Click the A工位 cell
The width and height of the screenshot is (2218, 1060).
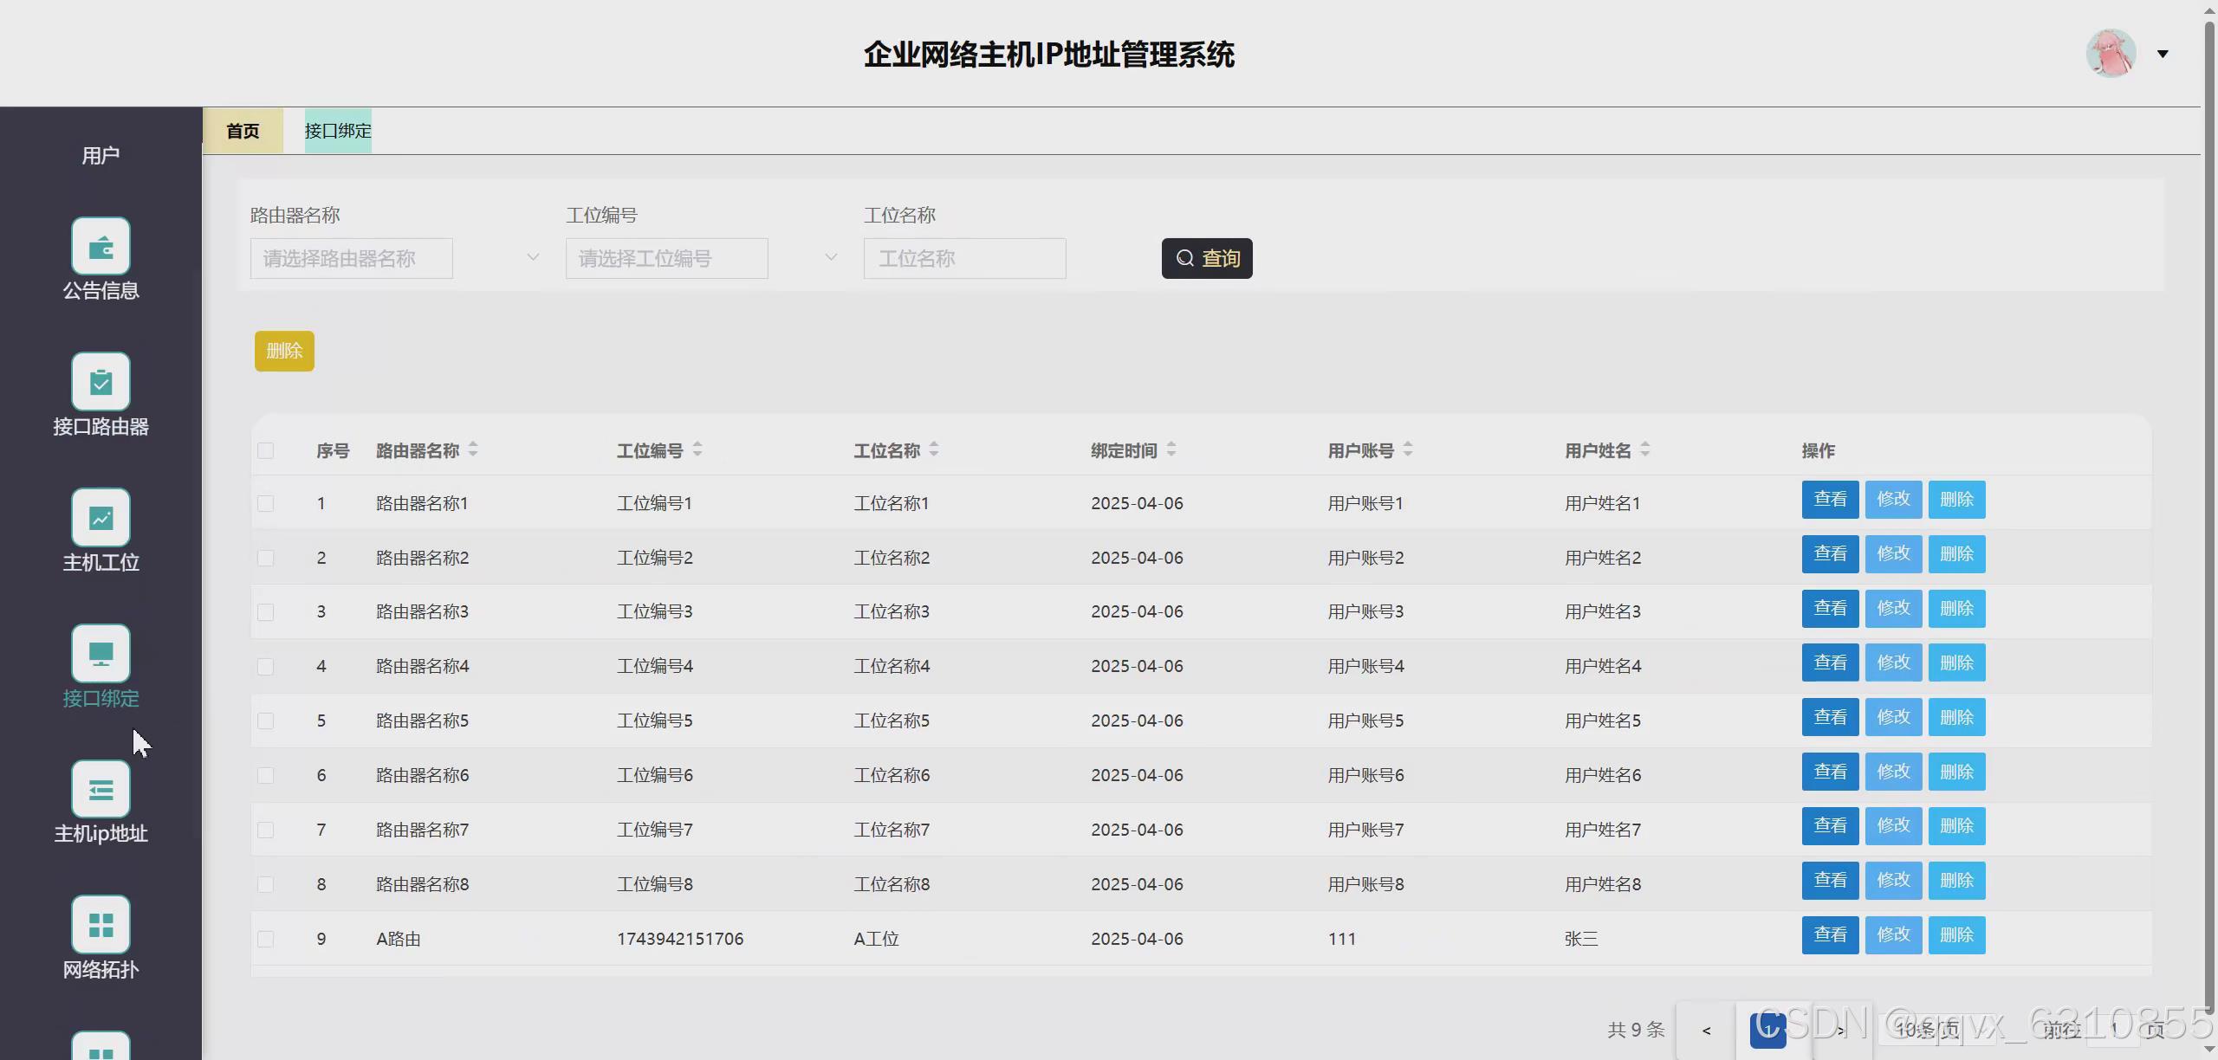point(876,939)
